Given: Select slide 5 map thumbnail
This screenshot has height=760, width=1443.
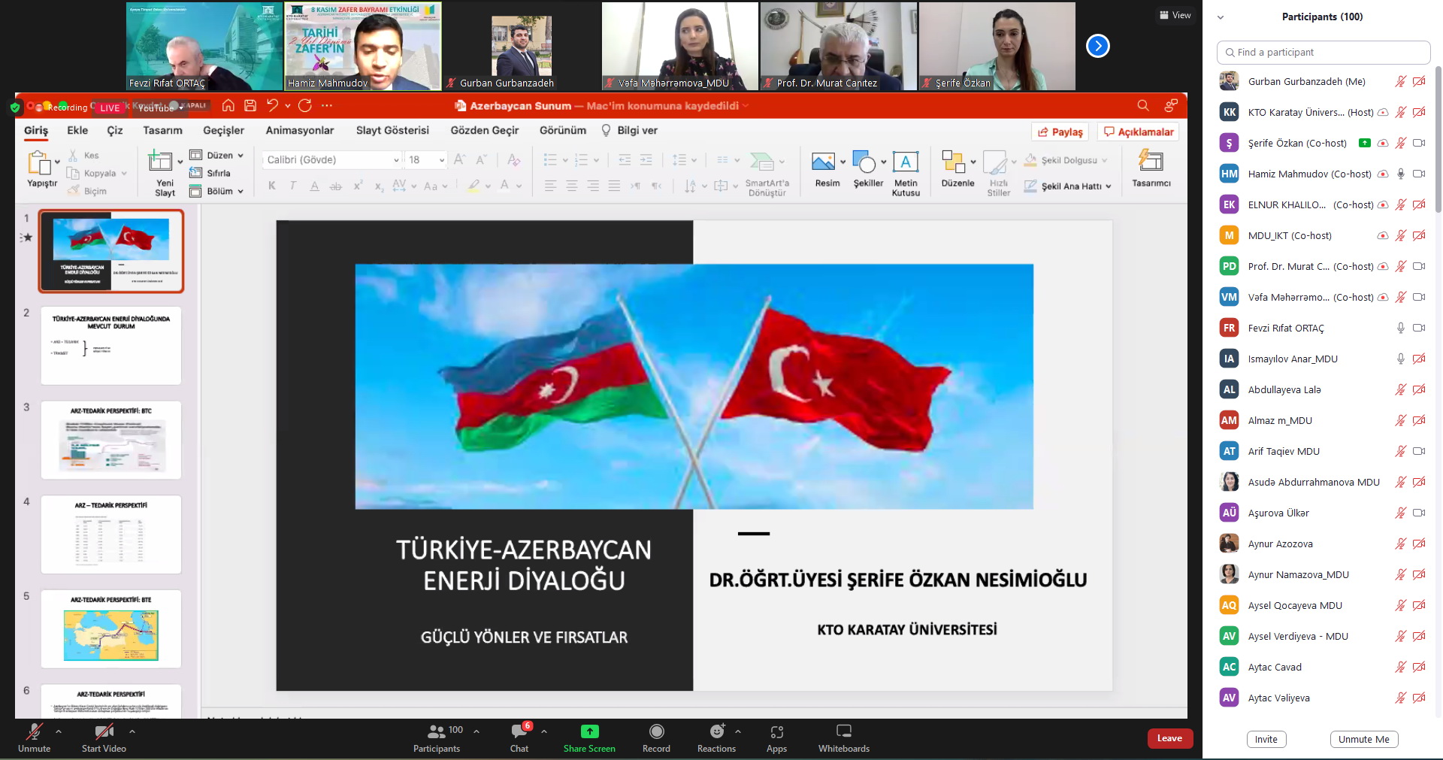Looking at the screenshot, I should (x=111, y=629).
